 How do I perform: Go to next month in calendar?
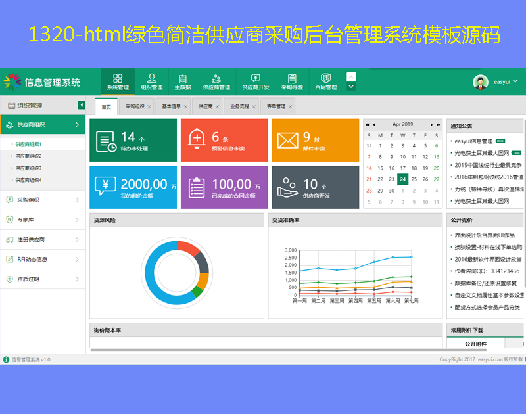432,124
